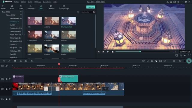Click the green help circle button
Viewport: 192px width, 108px height.
point(189,61)
